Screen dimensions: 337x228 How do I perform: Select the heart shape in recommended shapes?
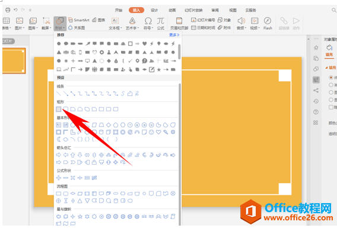coord(144,44)
